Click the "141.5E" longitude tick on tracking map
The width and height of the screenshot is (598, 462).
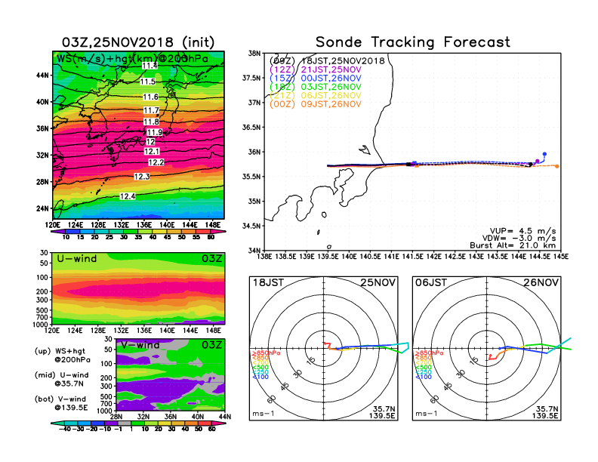pyautogui.click(x=412, y=257)
